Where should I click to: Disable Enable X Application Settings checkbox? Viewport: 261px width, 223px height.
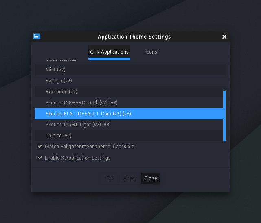77,158
